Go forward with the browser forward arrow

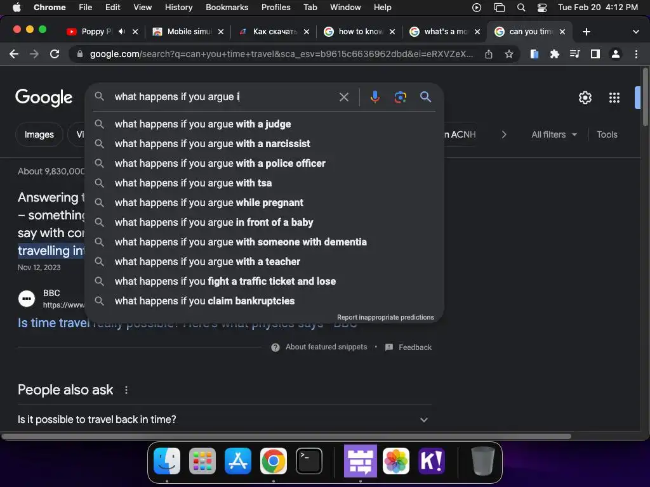click(34, 54)
